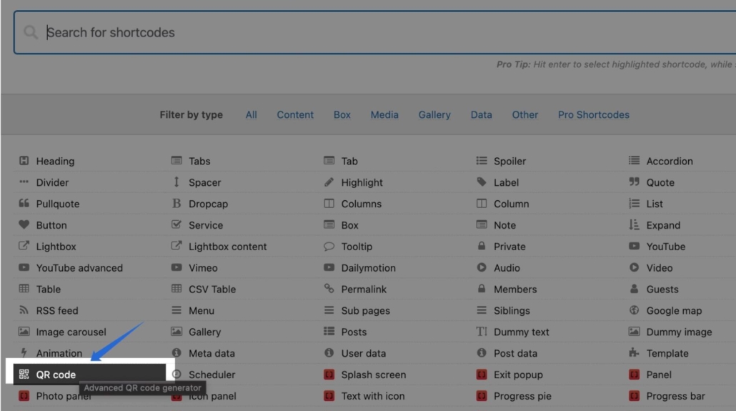The image size is (736, 411).
Task: Filter shortcodes by Content type
Action: tap(295, 114)
